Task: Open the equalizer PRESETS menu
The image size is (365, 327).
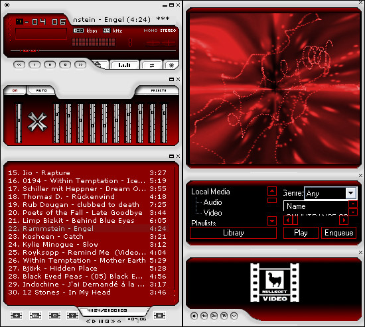Action: tap(159, 90)
